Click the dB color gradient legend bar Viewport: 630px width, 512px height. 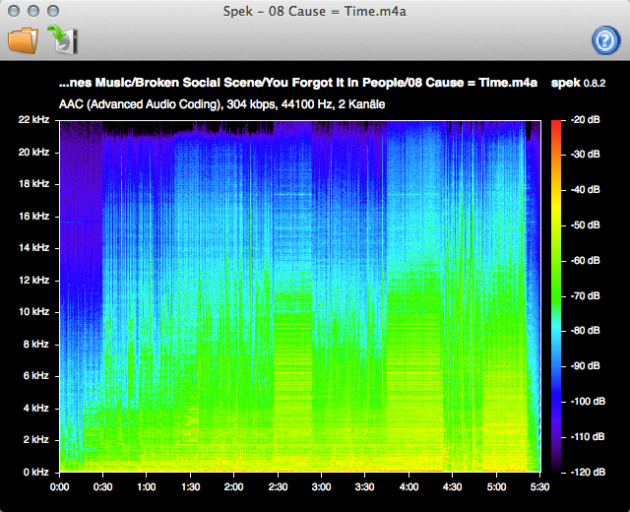(x=556, y=295)
